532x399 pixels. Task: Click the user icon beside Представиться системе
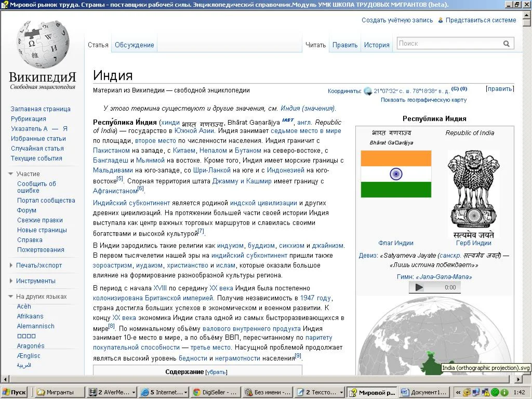tap(441, 20)
